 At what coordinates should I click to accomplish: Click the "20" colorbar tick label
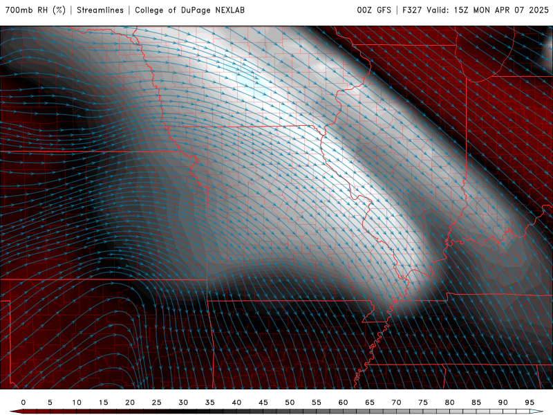130,403
